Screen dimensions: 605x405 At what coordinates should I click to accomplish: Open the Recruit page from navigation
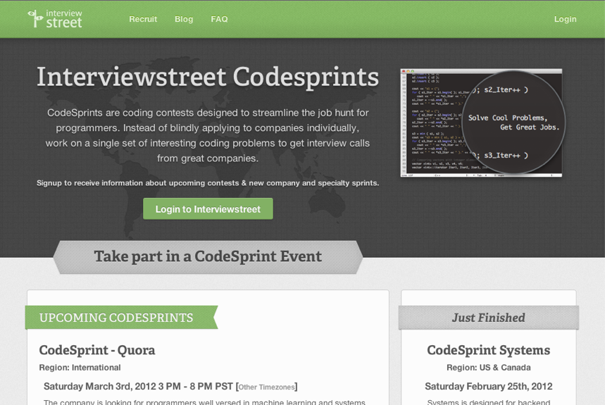coord(143,19)
